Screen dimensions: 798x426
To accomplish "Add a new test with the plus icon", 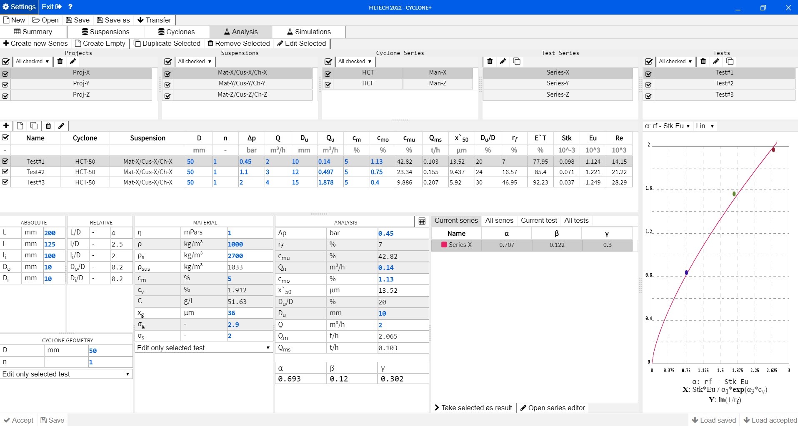I will [x=6, y=126].
